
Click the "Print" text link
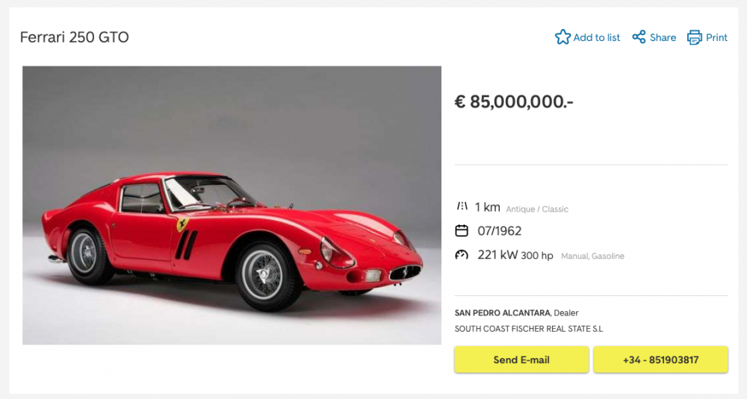click(716, 37)
